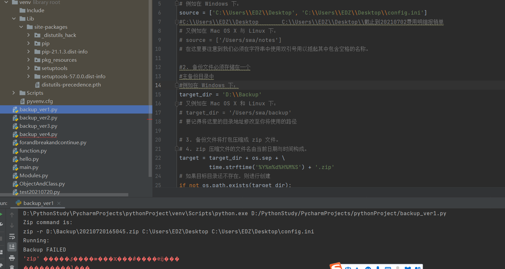Click project tree horizontal scrollbar
This screenshot has height=269, width=505.
coord(64,195)
